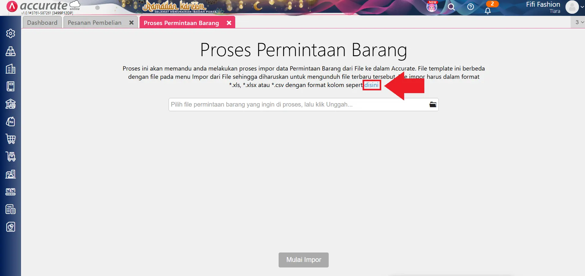Image resolution: width=585 pixels, height=276 pixels.
Task: Select the manufacturing conveyor icon
Action: 10,192
